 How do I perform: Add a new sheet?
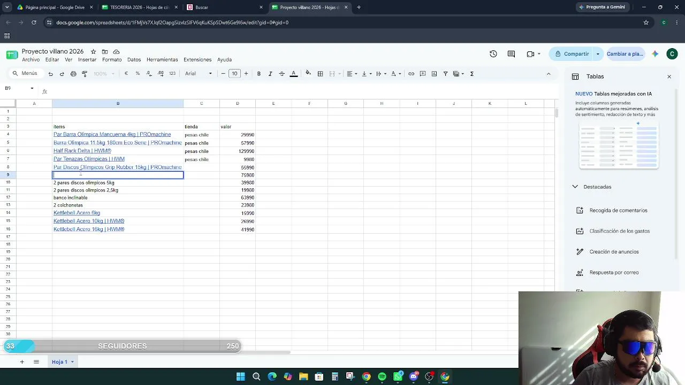pos(22,362)
